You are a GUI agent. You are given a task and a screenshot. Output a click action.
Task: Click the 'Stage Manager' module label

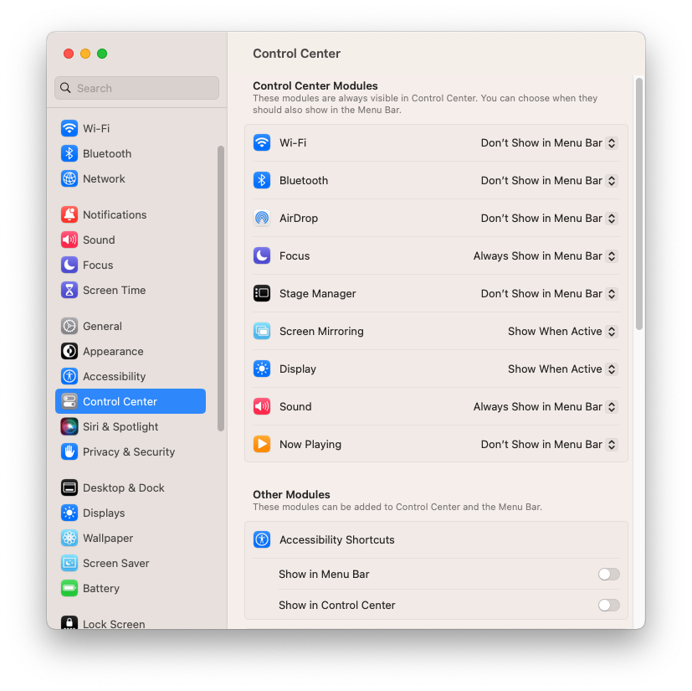pyautogui.click(x=317, y=294)
